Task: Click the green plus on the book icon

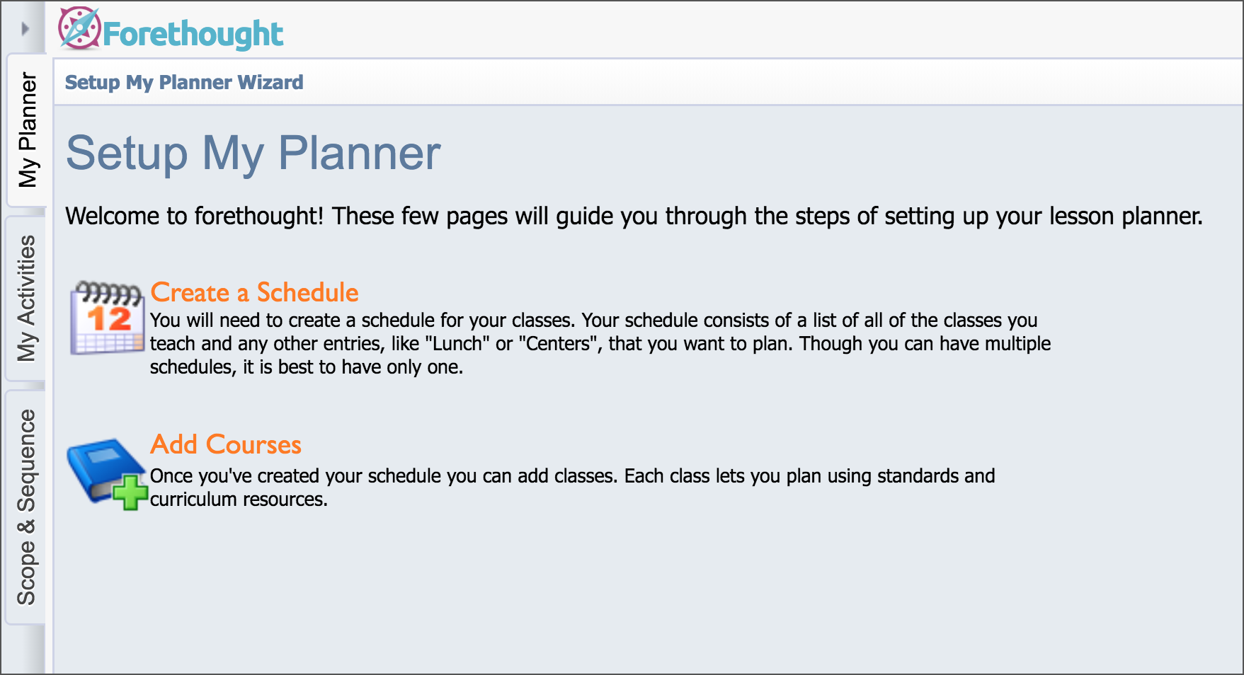Action: tap(130, 492)
